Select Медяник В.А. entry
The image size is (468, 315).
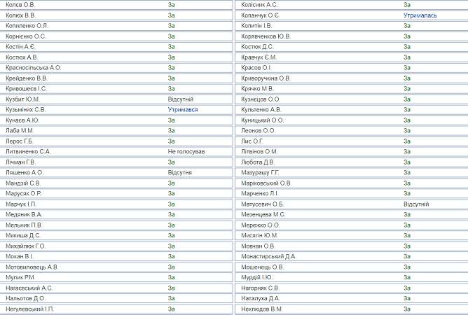click(x=24, y=214)
